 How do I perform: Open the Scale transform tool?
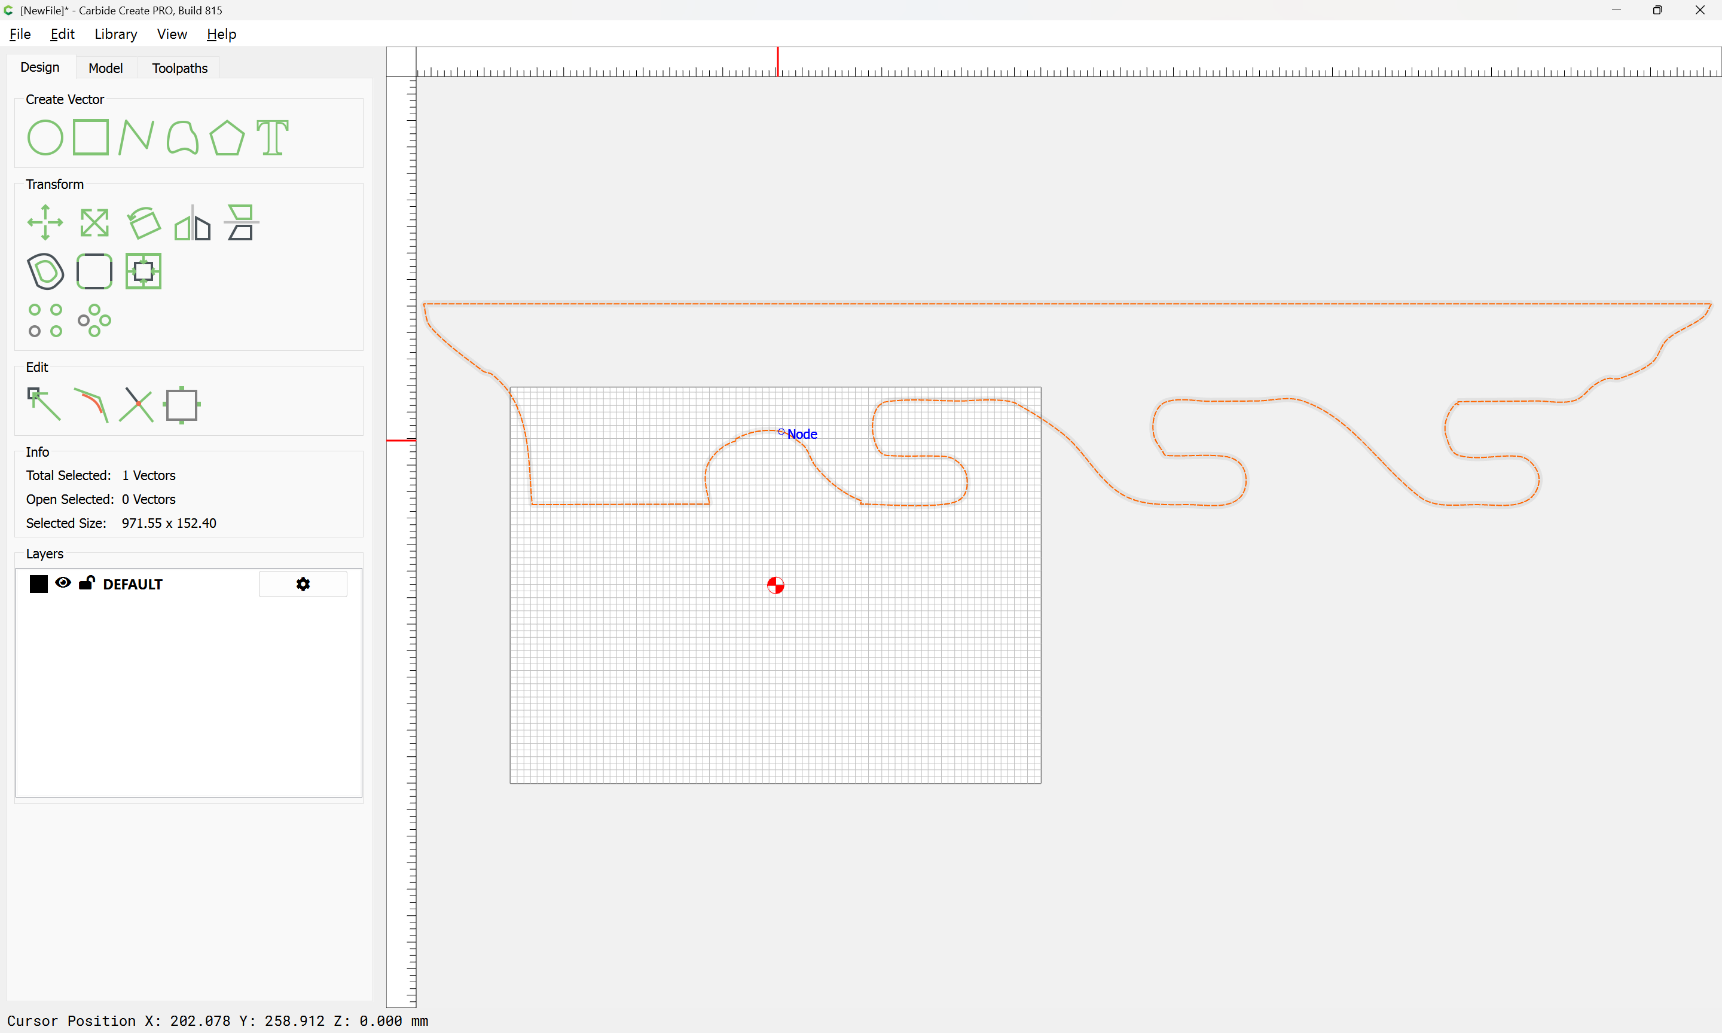click(94, 223)
